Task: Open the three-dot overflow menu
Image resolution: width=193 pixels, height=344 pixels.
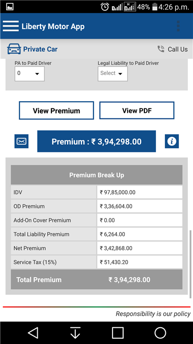Action: click(178, 26)
